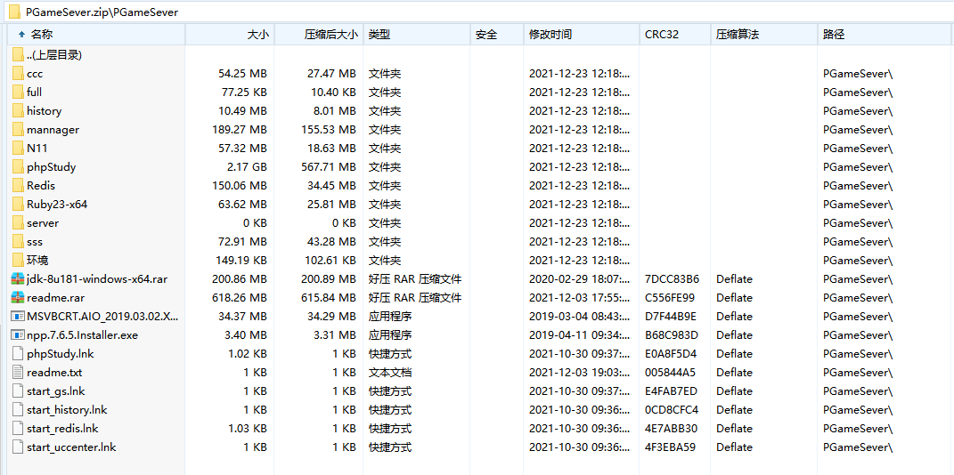Click the 压缩算法 column header

coord(738,35)
